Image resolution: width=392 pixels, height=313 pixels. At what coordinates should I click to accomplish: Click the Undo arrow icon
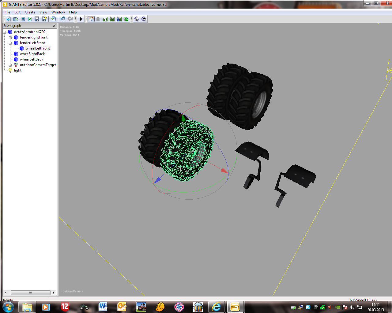[63, 19]
